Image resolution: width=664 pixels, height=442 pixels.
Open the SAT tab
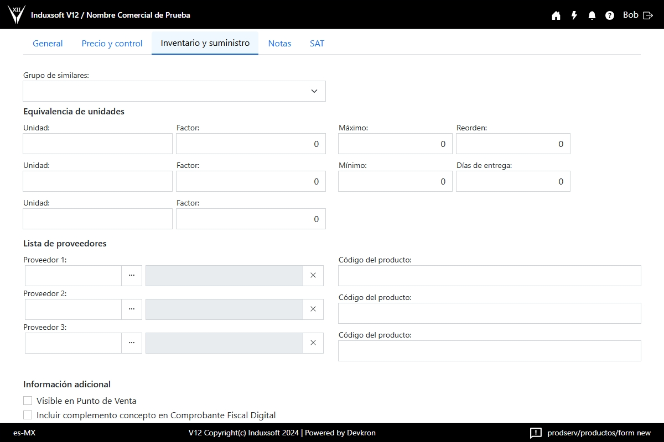pos(317,43)
